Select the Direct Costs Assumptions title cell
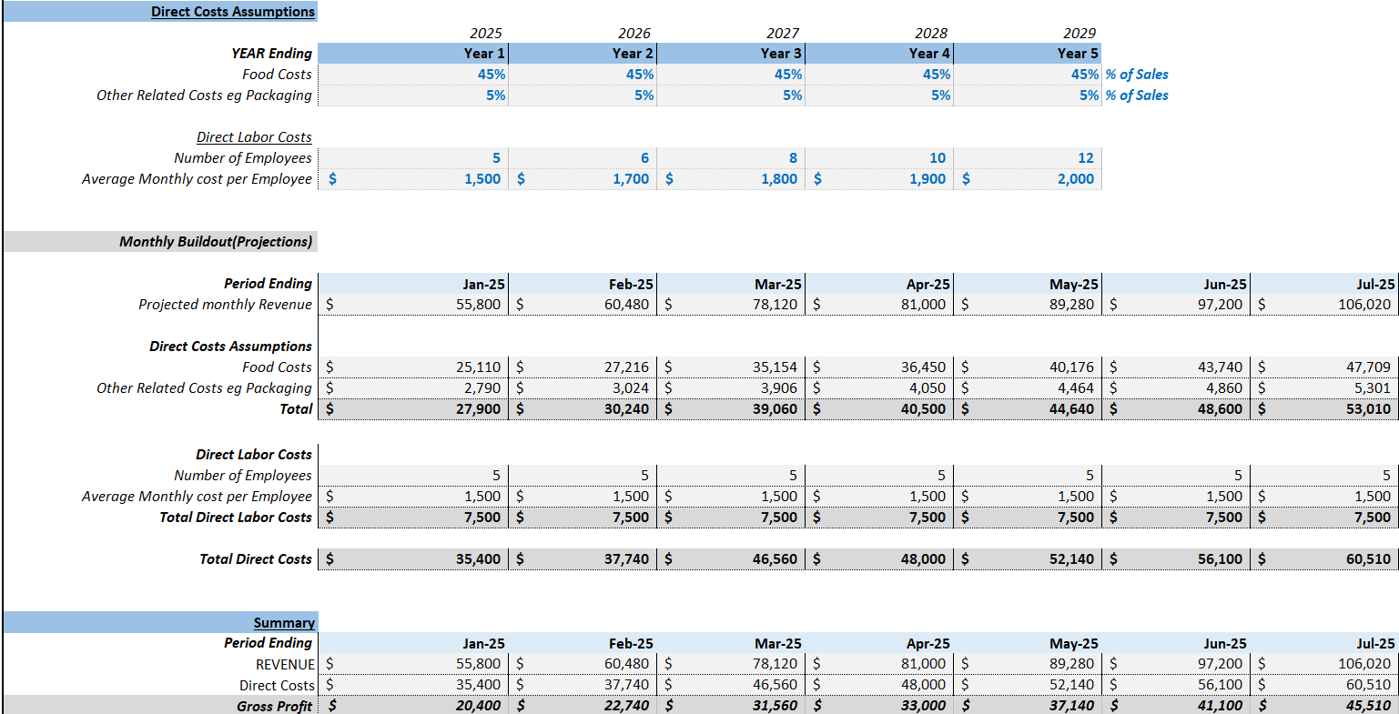This screenshot has width=1399, height=714. click(233, 12)
